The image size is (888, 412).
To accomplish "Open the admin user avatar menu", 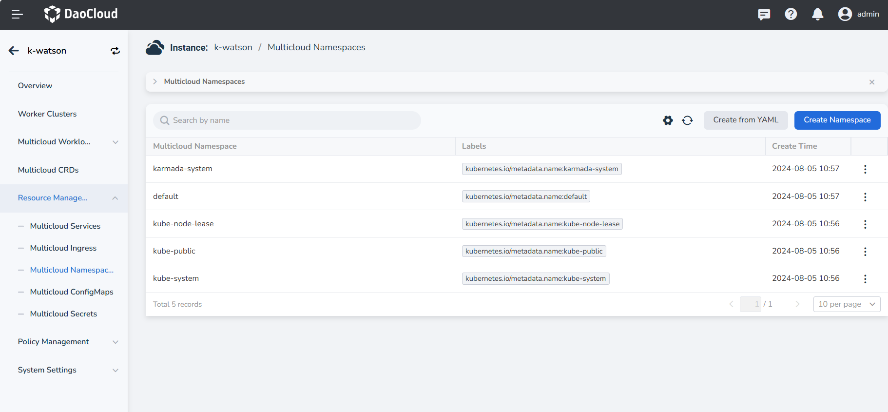I will point(845,14).
